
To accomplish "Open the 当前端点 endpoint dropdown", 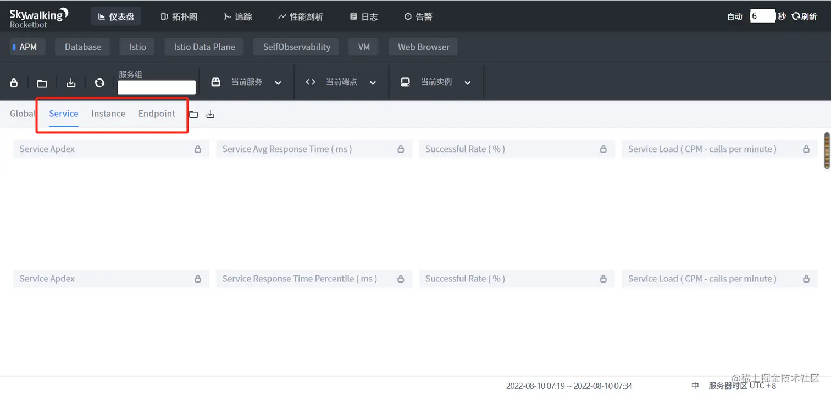I will tap(341, 82).
